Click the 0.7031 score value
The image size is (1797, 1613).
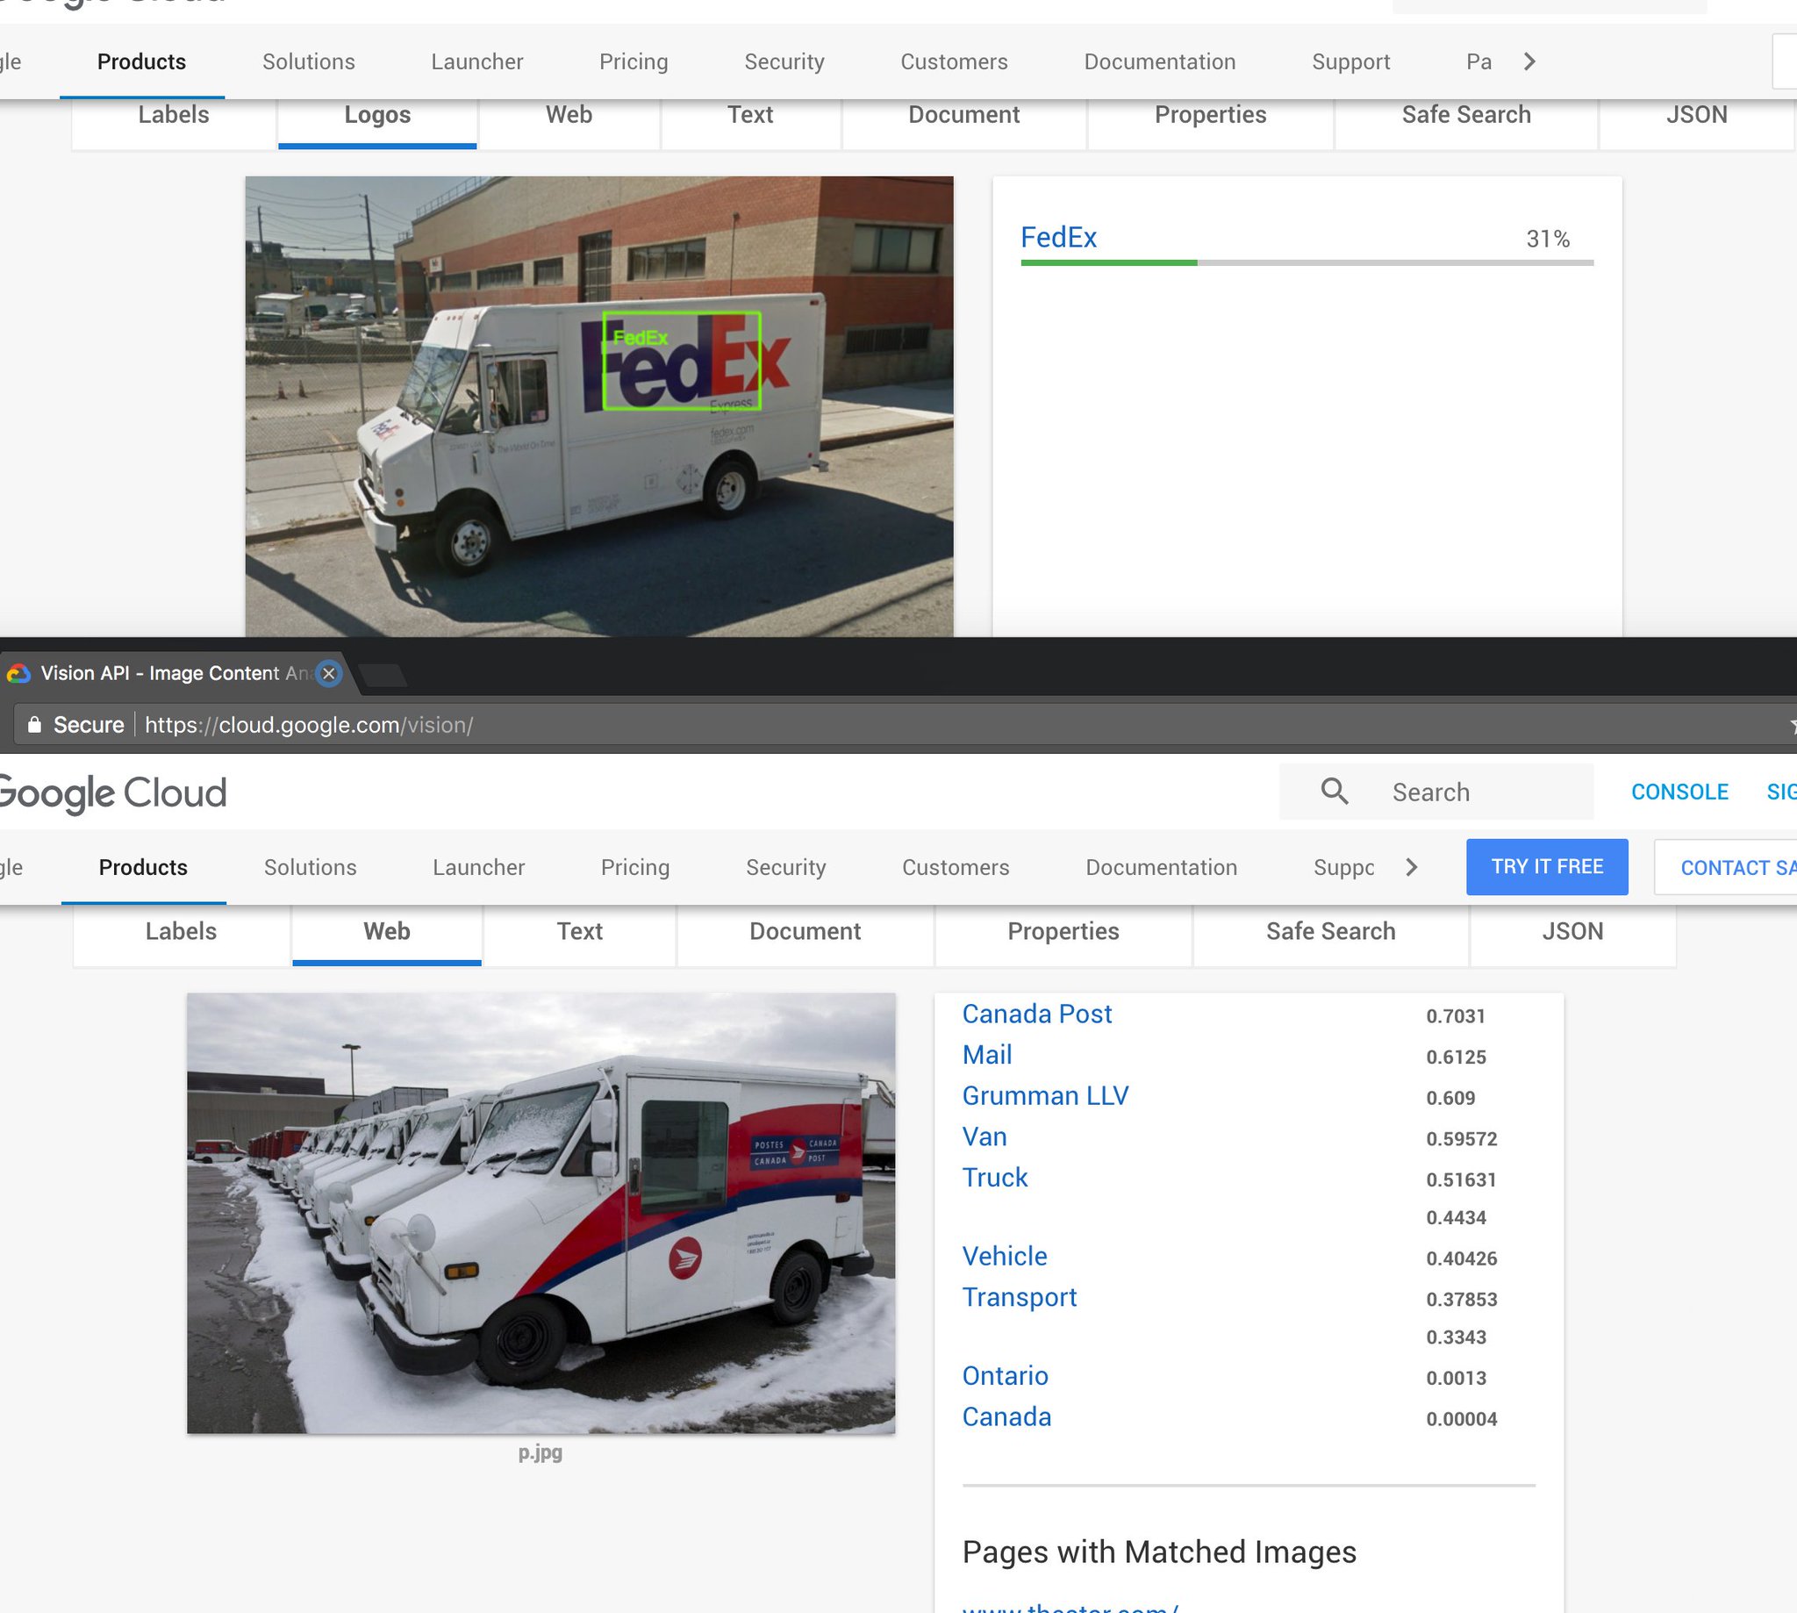pyautogui.click(x=1456, y=1015)
